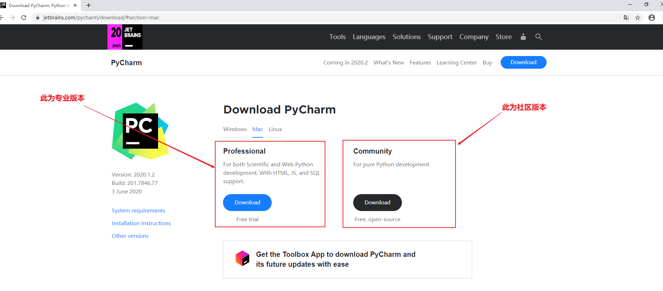
Task: Switch to the Mac tab
Action: [258, 129]
